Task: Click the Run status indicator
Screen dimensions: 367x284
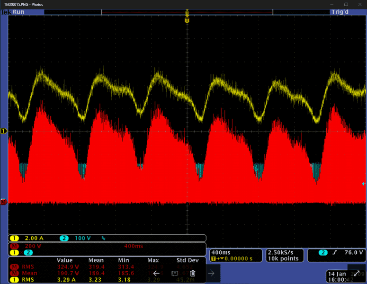Action: [19, 12]
